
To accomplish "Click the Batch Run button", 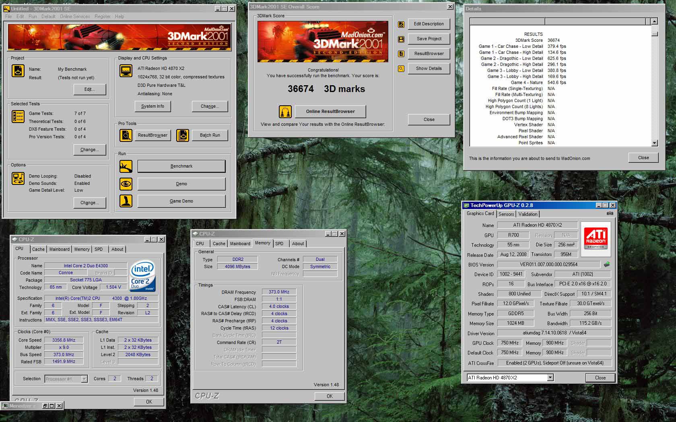I will [x=210, y=135].
